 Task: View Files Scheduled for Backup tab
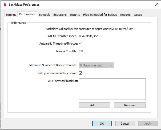point(100,15)
